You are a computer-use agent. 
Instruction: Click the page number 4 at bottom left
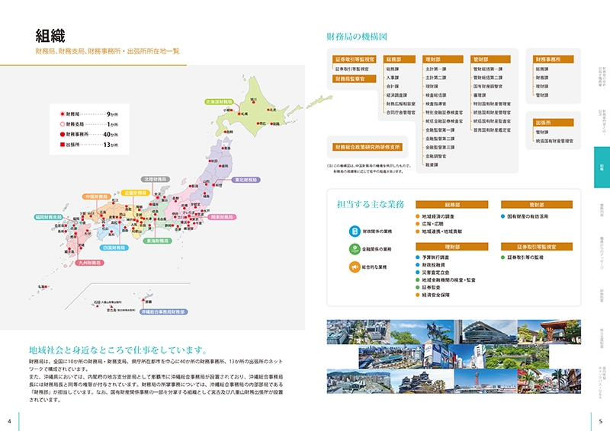[9, 421]
